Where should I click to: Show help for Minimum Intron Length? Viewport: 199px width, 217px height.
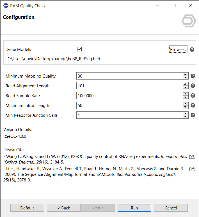coord(193,105)
